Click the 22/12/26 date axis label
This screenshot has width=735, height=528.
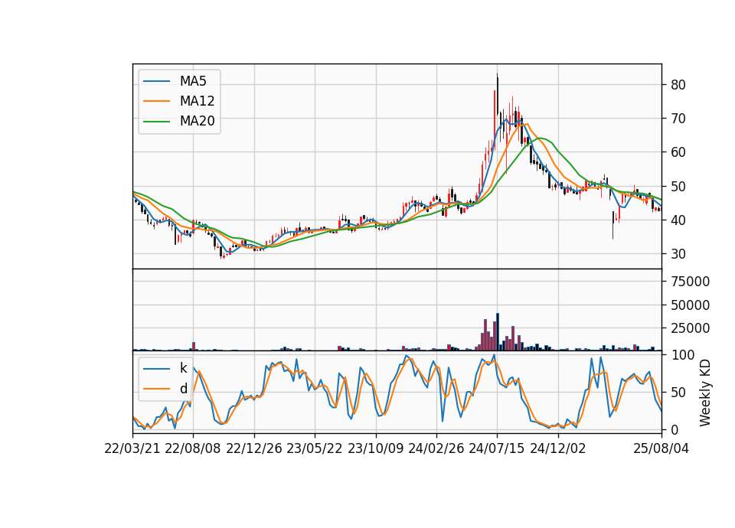254,448
